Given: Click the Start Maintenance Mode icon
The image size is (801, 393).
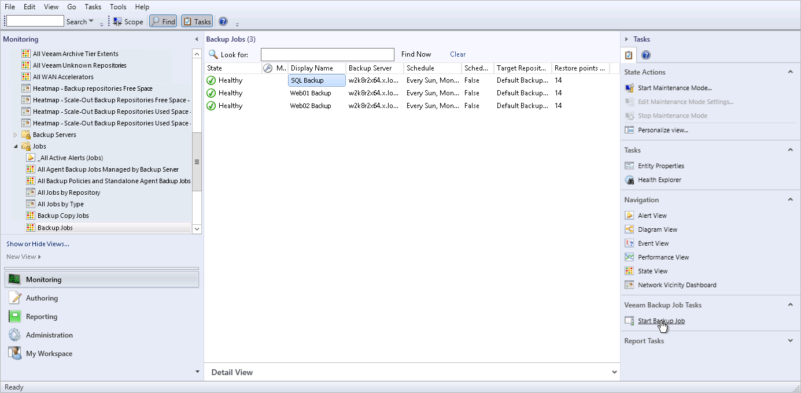Looking at the screenshot, I should click(630, 88).
